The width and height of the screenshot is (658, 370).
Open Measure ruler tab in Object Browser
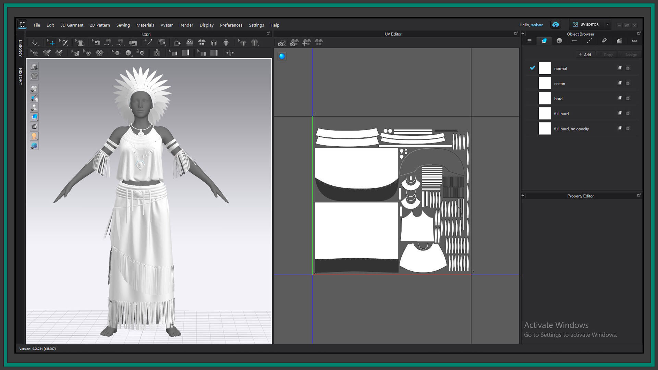pos(634,41)
